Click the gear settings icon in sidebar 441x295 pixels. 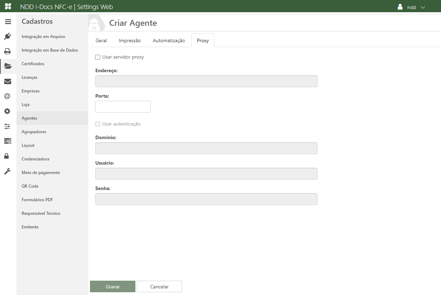coord(7,111)
